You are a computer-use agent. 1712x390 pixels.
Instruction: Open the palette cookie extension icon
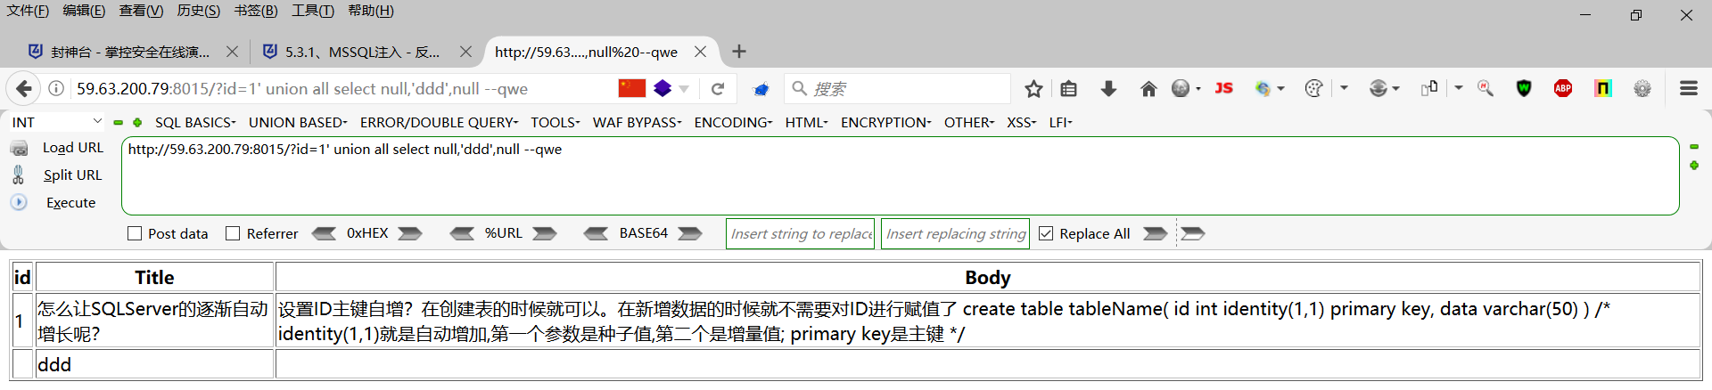pyautogui.click(x=1313, y=88)
